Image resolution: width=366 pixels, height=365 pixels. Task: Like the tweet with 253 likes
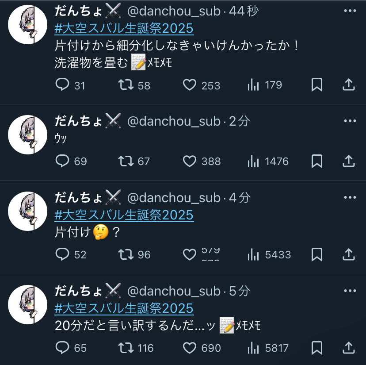pos(190,85)
